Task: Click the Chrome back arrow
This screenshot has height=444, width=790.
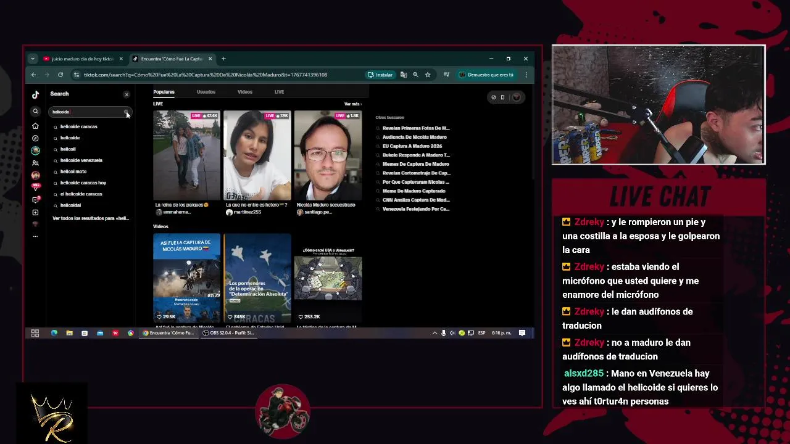Action: (33, 75)
